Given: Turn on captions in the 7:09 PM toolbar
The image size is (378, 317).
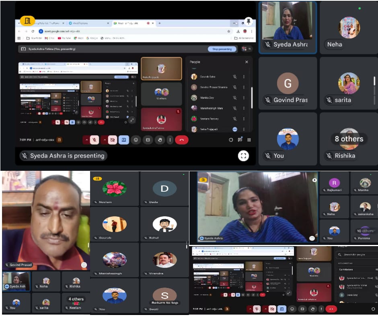Looking at the screenshot, I should point(148,140).
